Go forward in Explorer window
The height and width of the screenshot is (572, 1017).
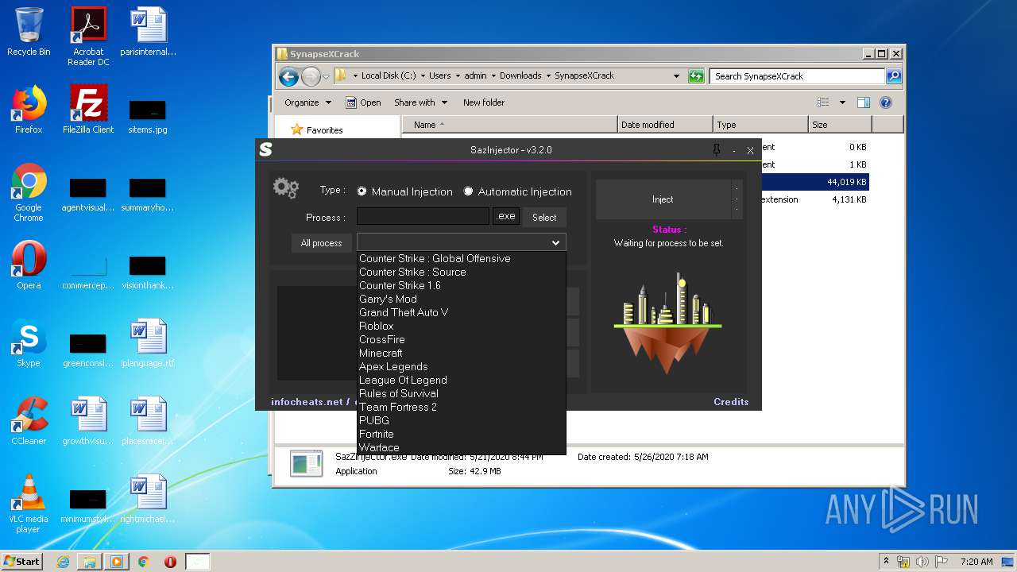pos(311,76)
